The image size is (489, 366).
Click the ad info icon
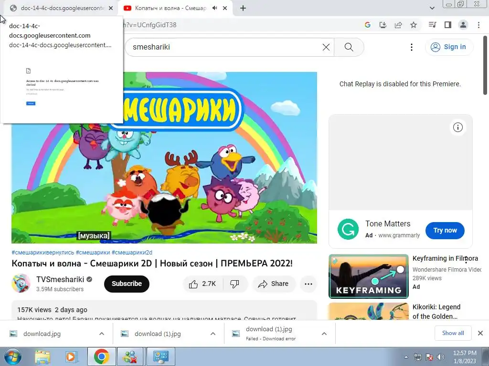458,127
